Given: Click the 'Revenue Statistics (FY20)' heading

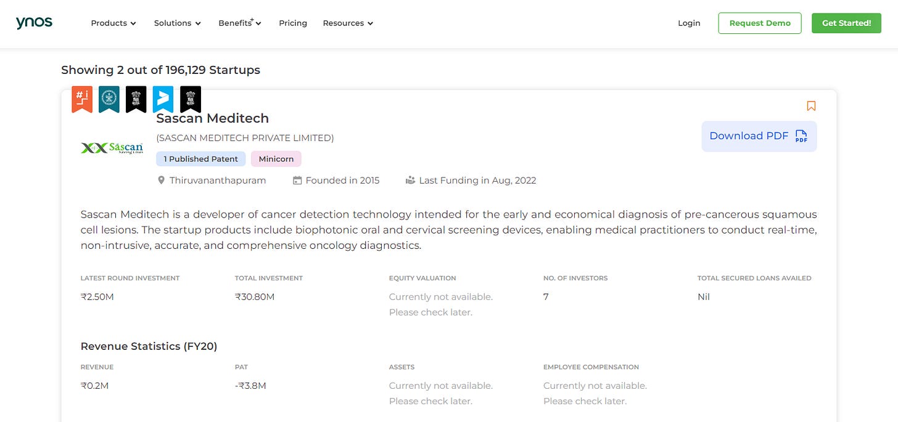Looking at the screenshot, I should click(149, 346).
